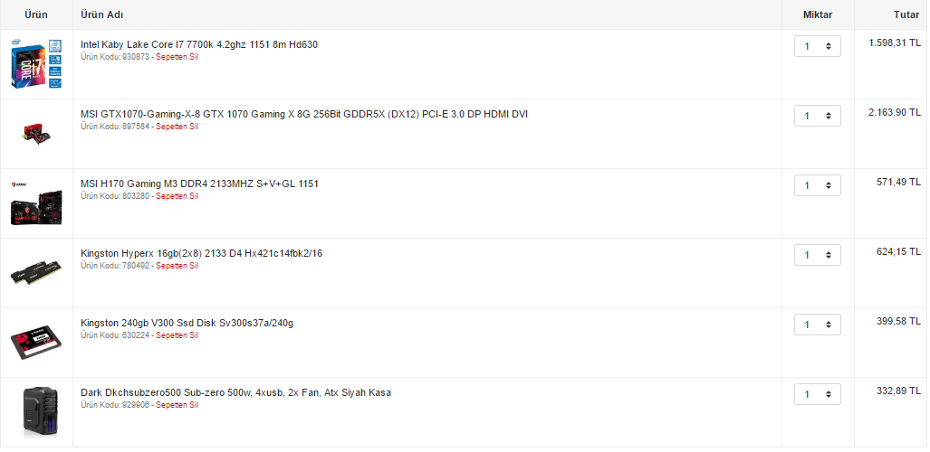Click Sepetten Sil for MSI GTX 1070

tap(177, 127)
